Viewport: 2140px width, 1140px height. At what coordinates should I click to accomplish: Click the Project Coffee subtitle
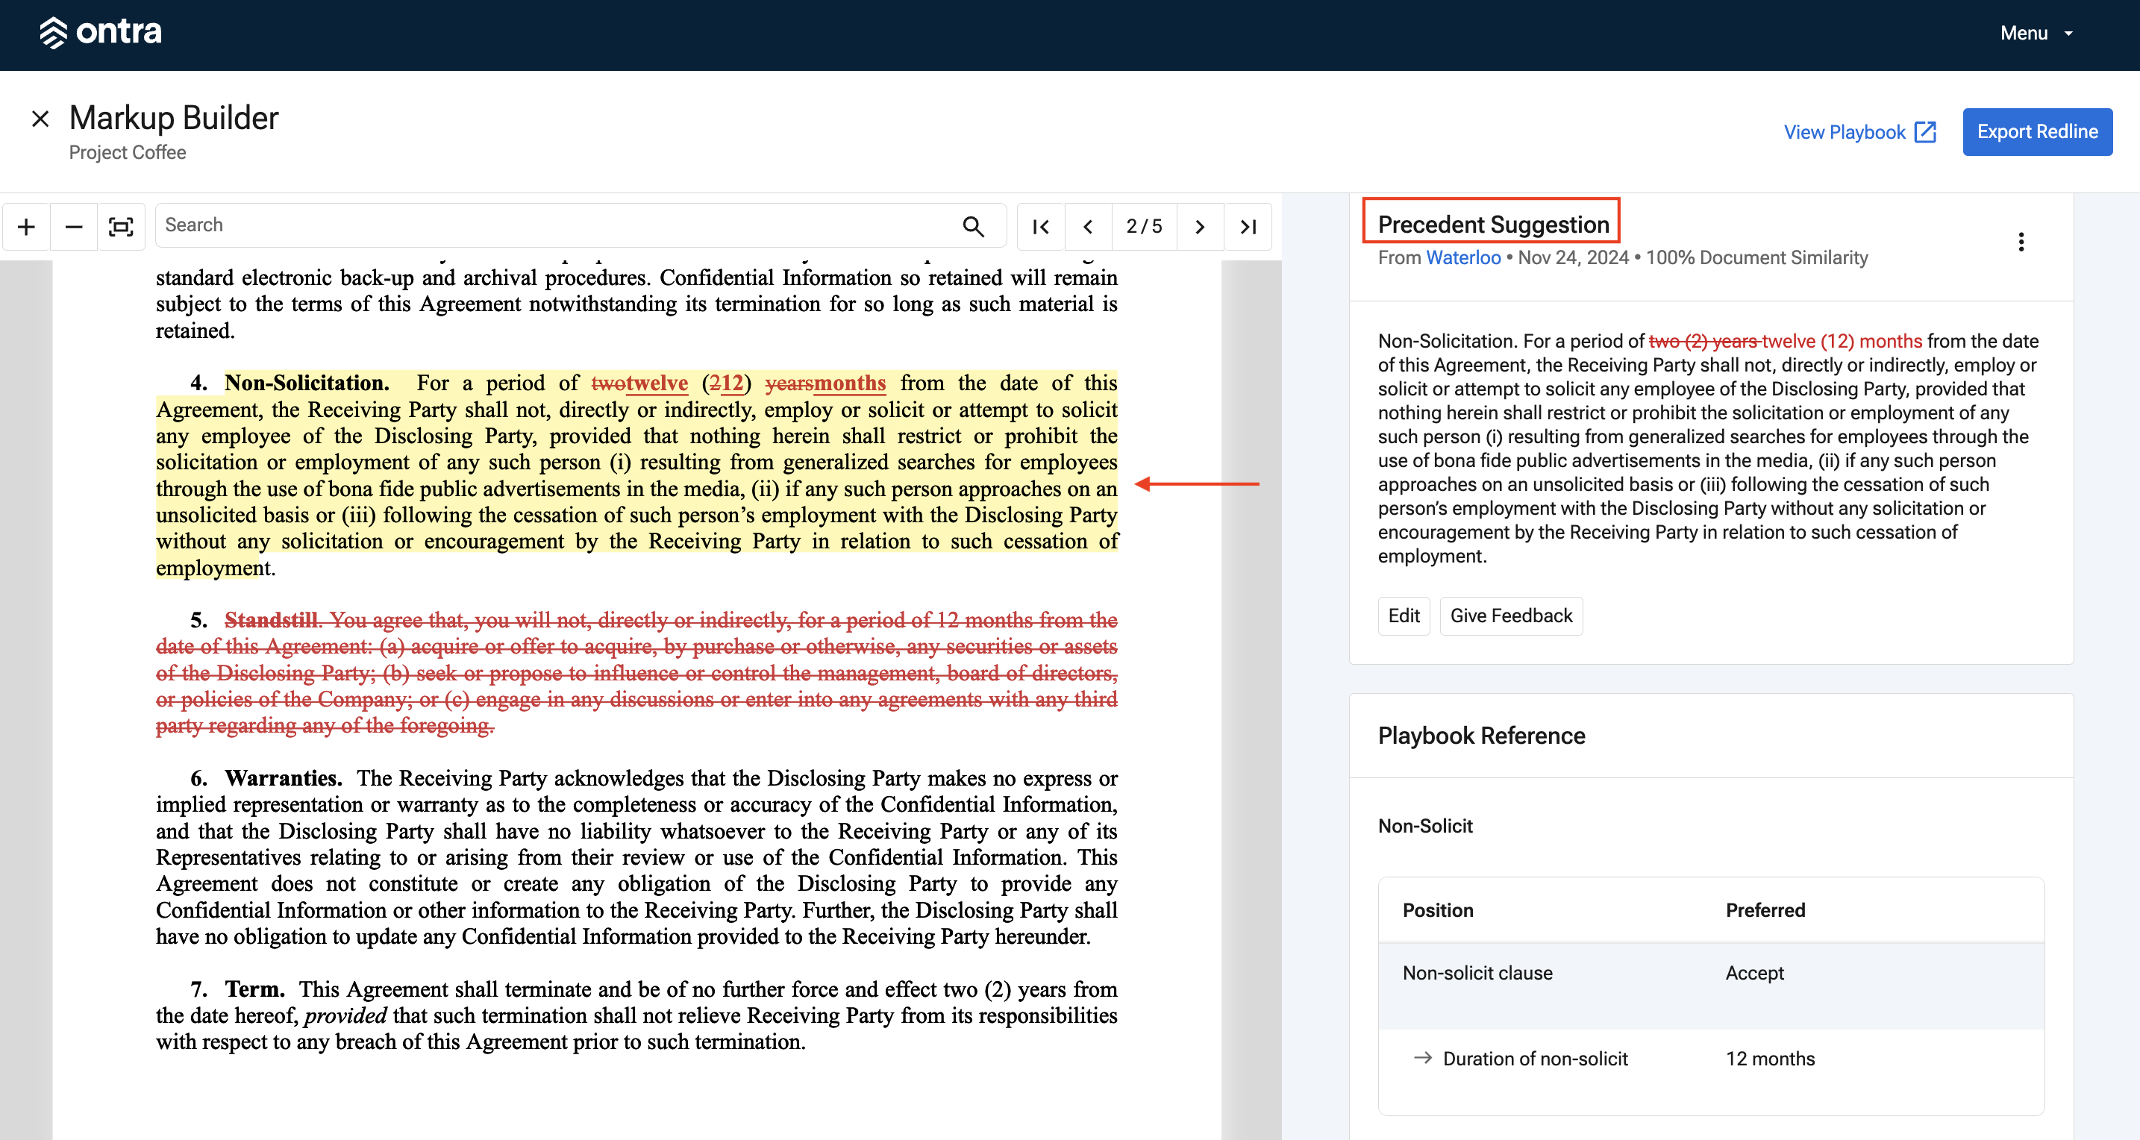[127, 153]
